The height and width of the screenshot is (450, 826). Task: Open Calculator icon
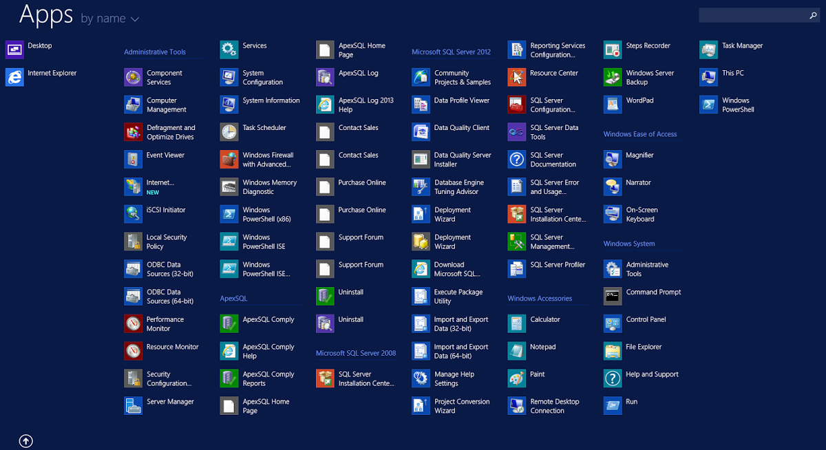coord(517,324)
